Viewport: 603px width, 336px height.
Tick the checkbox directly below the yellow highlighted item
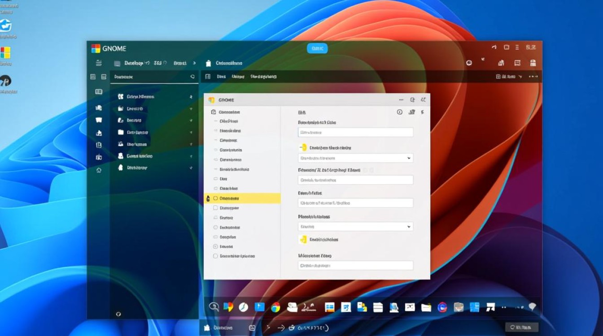coord(215,208)
